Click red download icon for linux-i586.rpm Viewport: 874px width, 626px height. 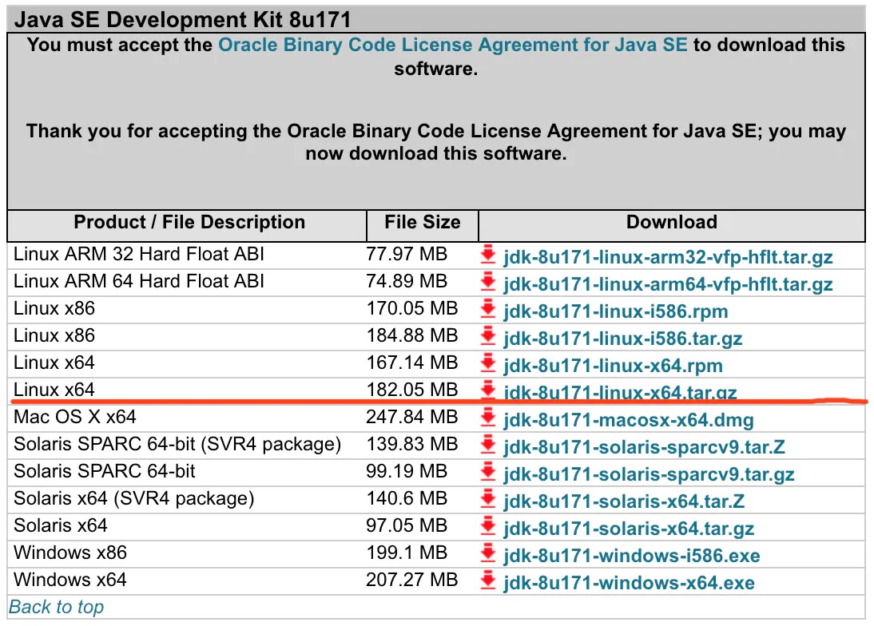point(487,311)
